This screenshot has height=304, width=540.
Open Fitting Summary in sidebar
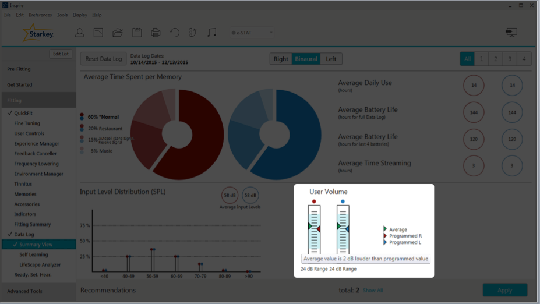[x=32, y=224]
